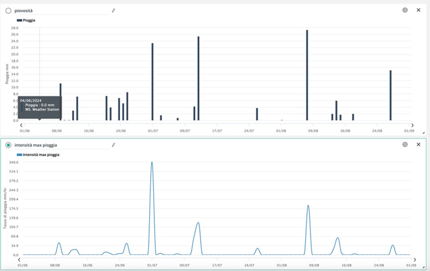This screenshot has height=271, width=430.
Task: Go to next period in piovosità chart
Action: pyautogui.click(x=412, y=125)
